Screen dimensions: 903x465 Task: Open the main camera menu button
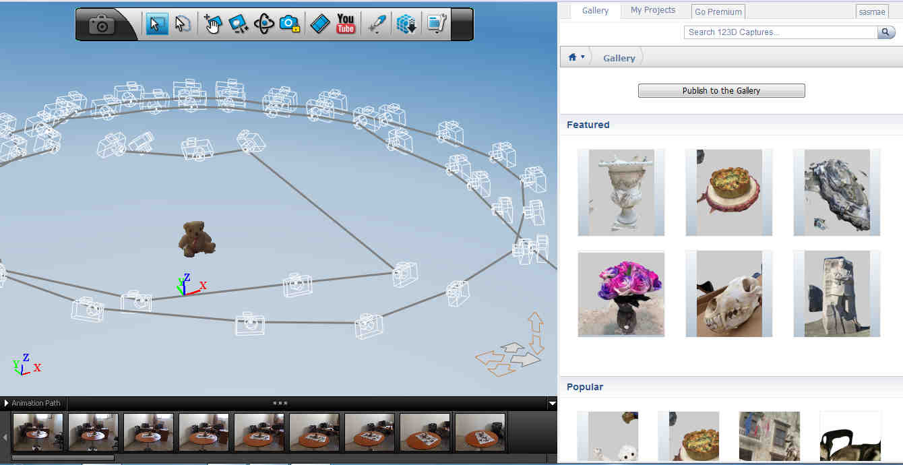tap(102, 25)
